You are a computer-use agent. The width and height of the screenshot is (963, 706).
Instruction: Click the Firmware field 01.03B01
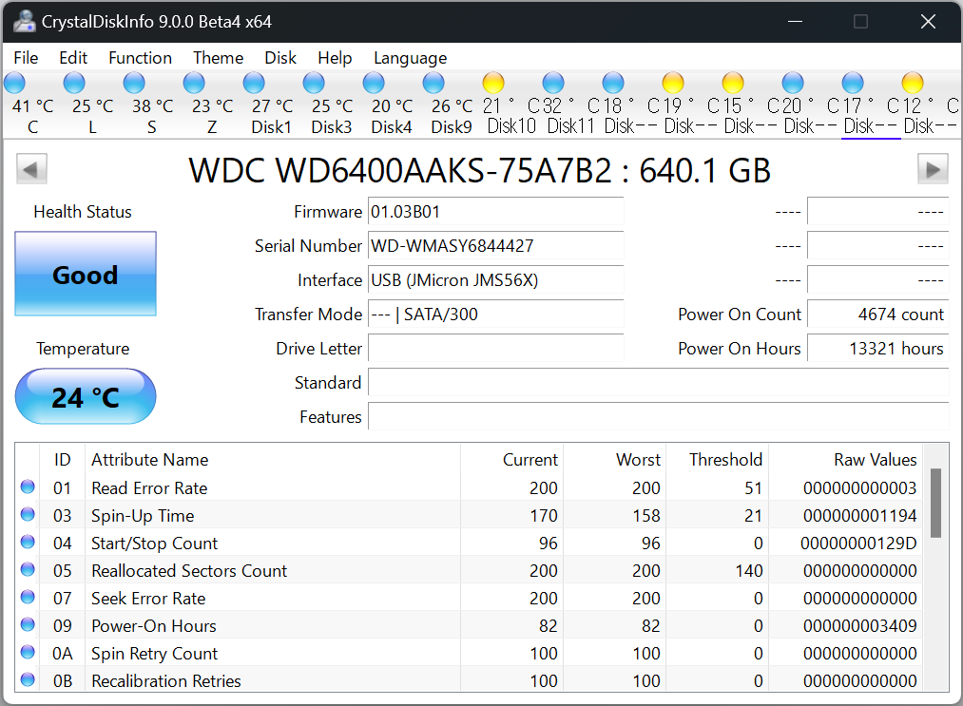tap(495, 212)
